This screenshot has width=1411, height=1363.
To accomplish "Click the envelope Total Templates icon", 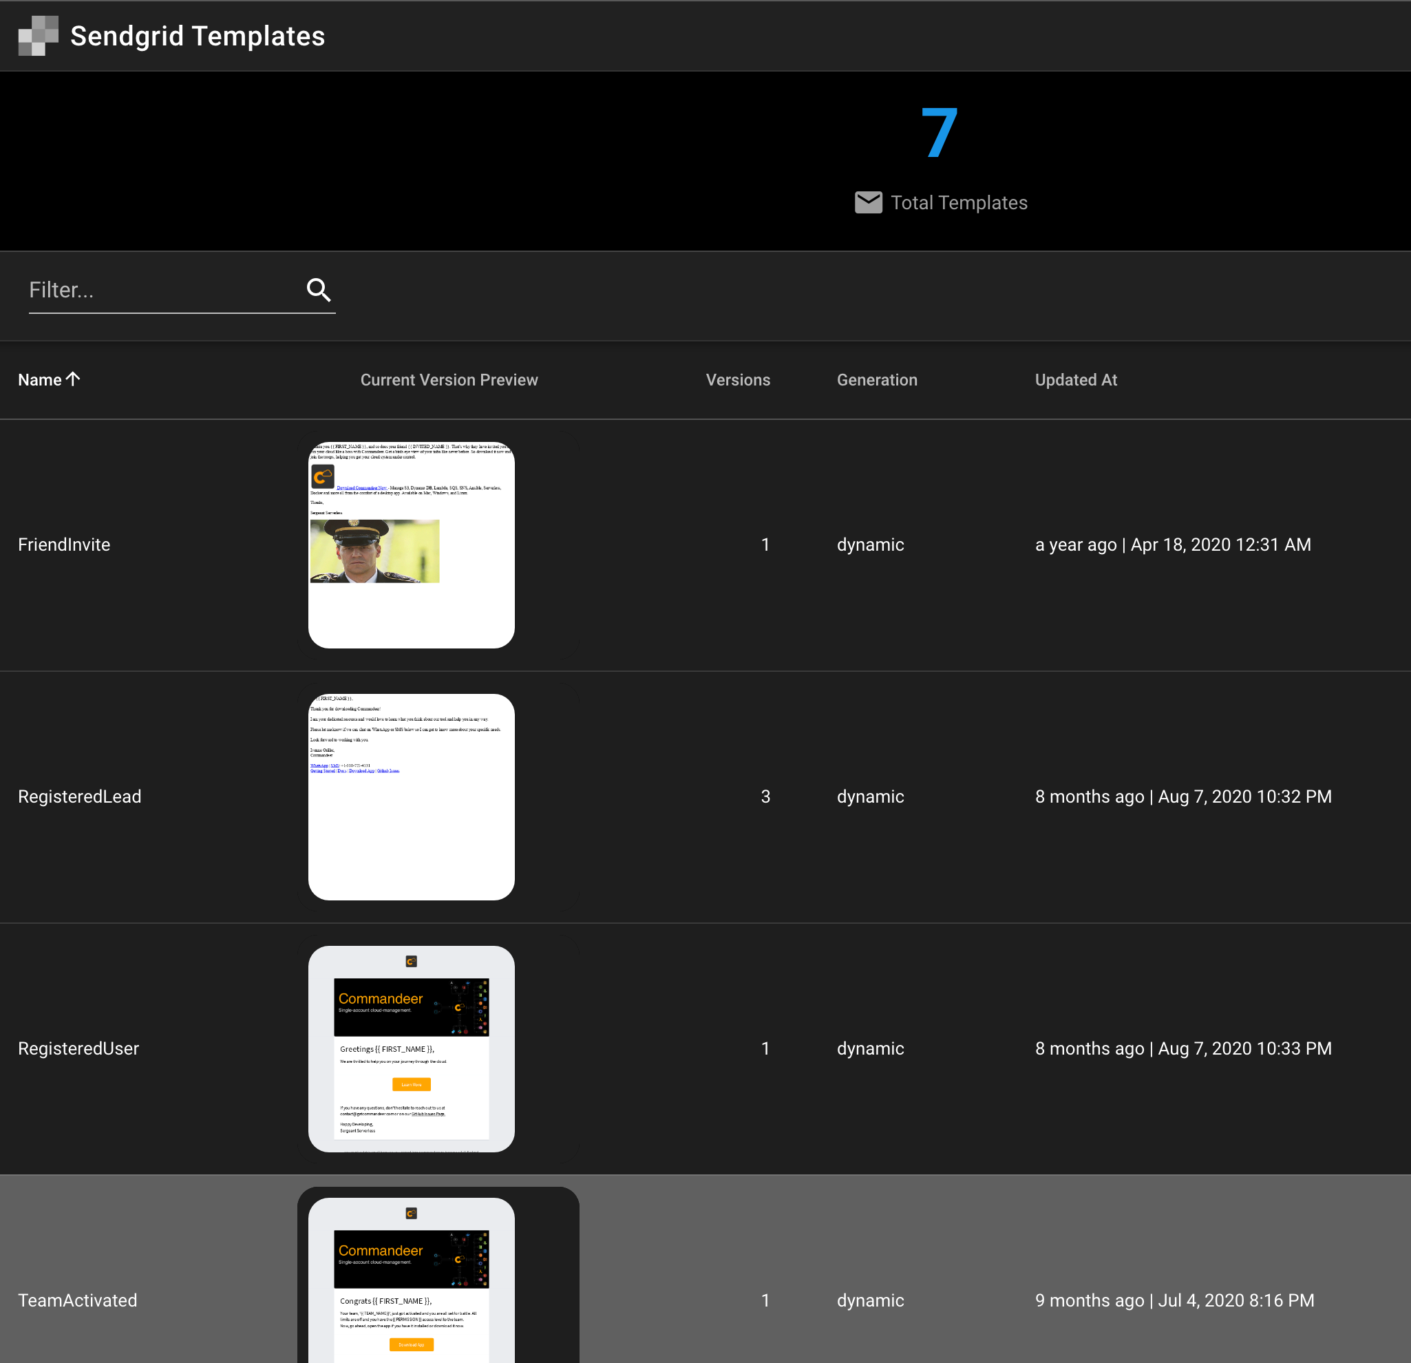I will pos(868,202).
